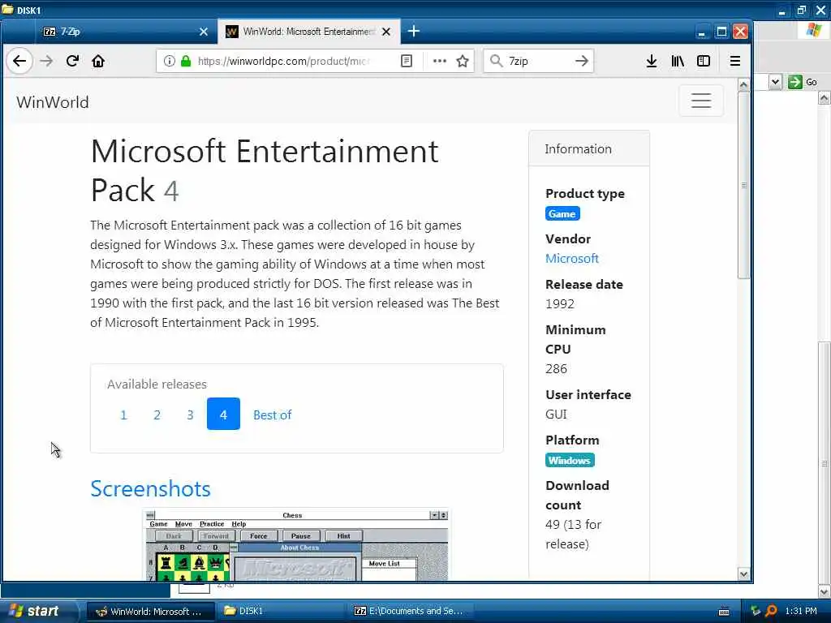831x623 pixels.
Task: Open the address dropdown in DISK1 window
Action: [775, 82]
